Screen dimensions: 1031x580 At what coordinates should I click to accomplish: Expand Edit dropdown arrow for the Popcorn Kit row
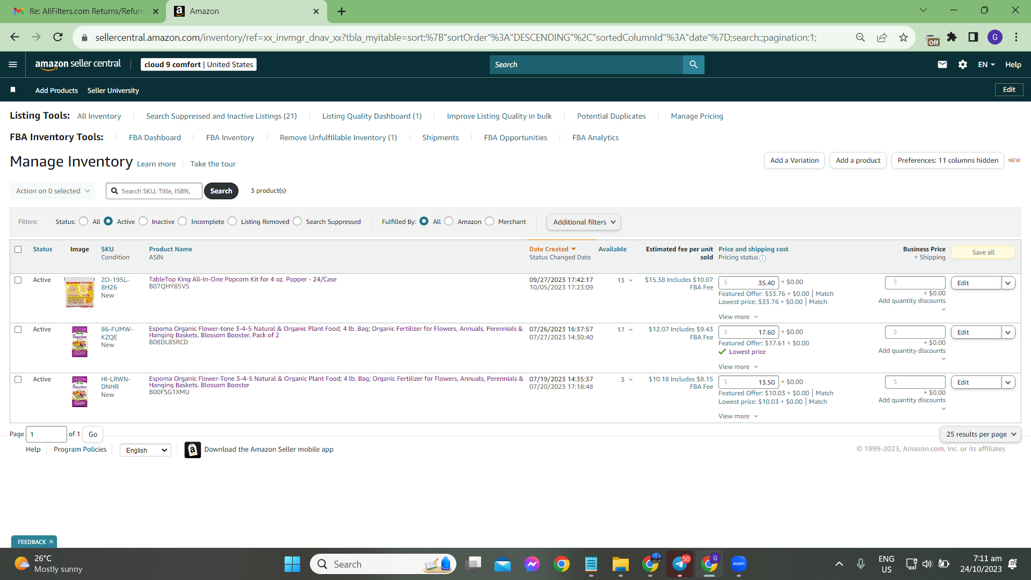(x=1008, y=283)
